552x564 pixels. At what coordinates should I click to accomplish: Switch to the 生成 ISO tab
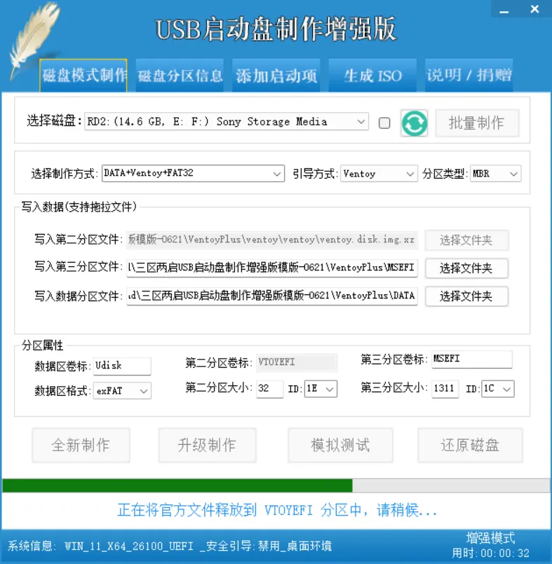(x=372, y=76)
